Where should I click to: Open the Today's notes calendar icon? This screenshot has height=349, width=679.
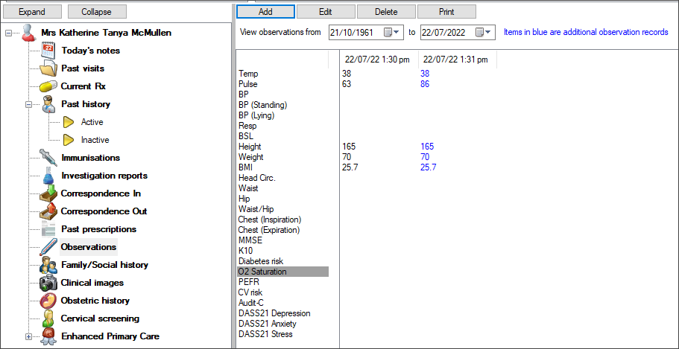(x=48, y=51)
